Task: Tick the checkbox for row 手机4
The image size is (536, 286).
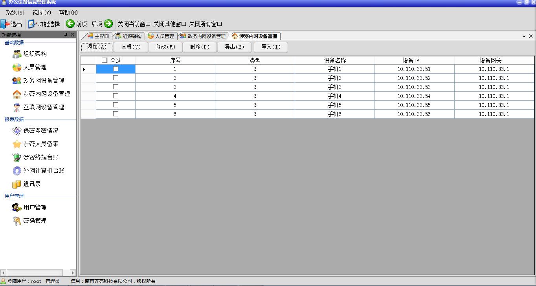Action: click(x=116, y=96)
